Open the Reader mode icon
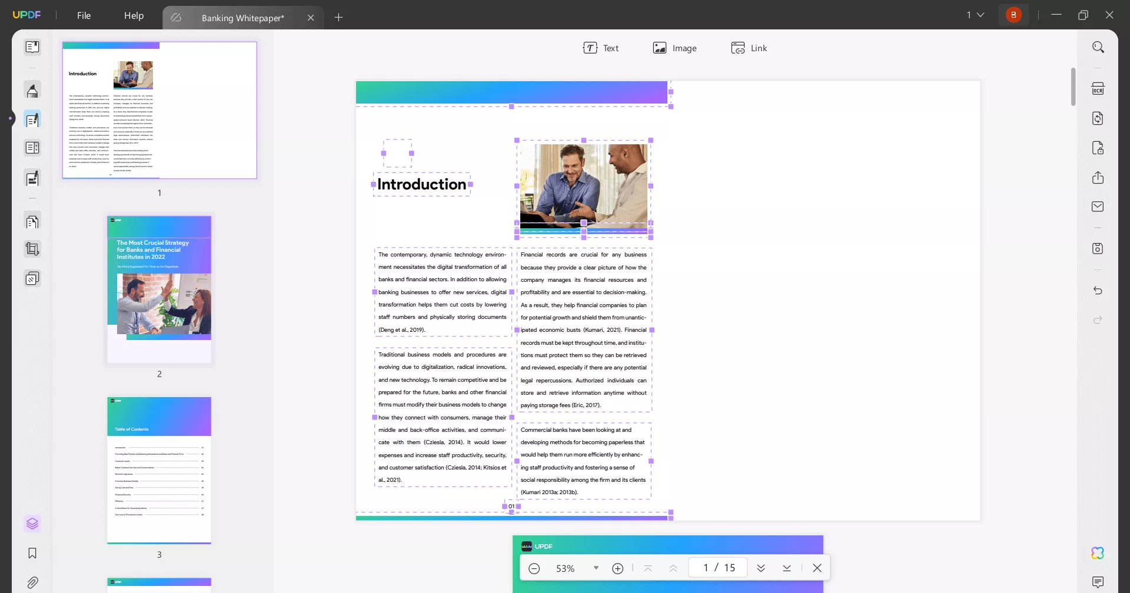Viewport: 1130px width, 593px height. point(32,47)
